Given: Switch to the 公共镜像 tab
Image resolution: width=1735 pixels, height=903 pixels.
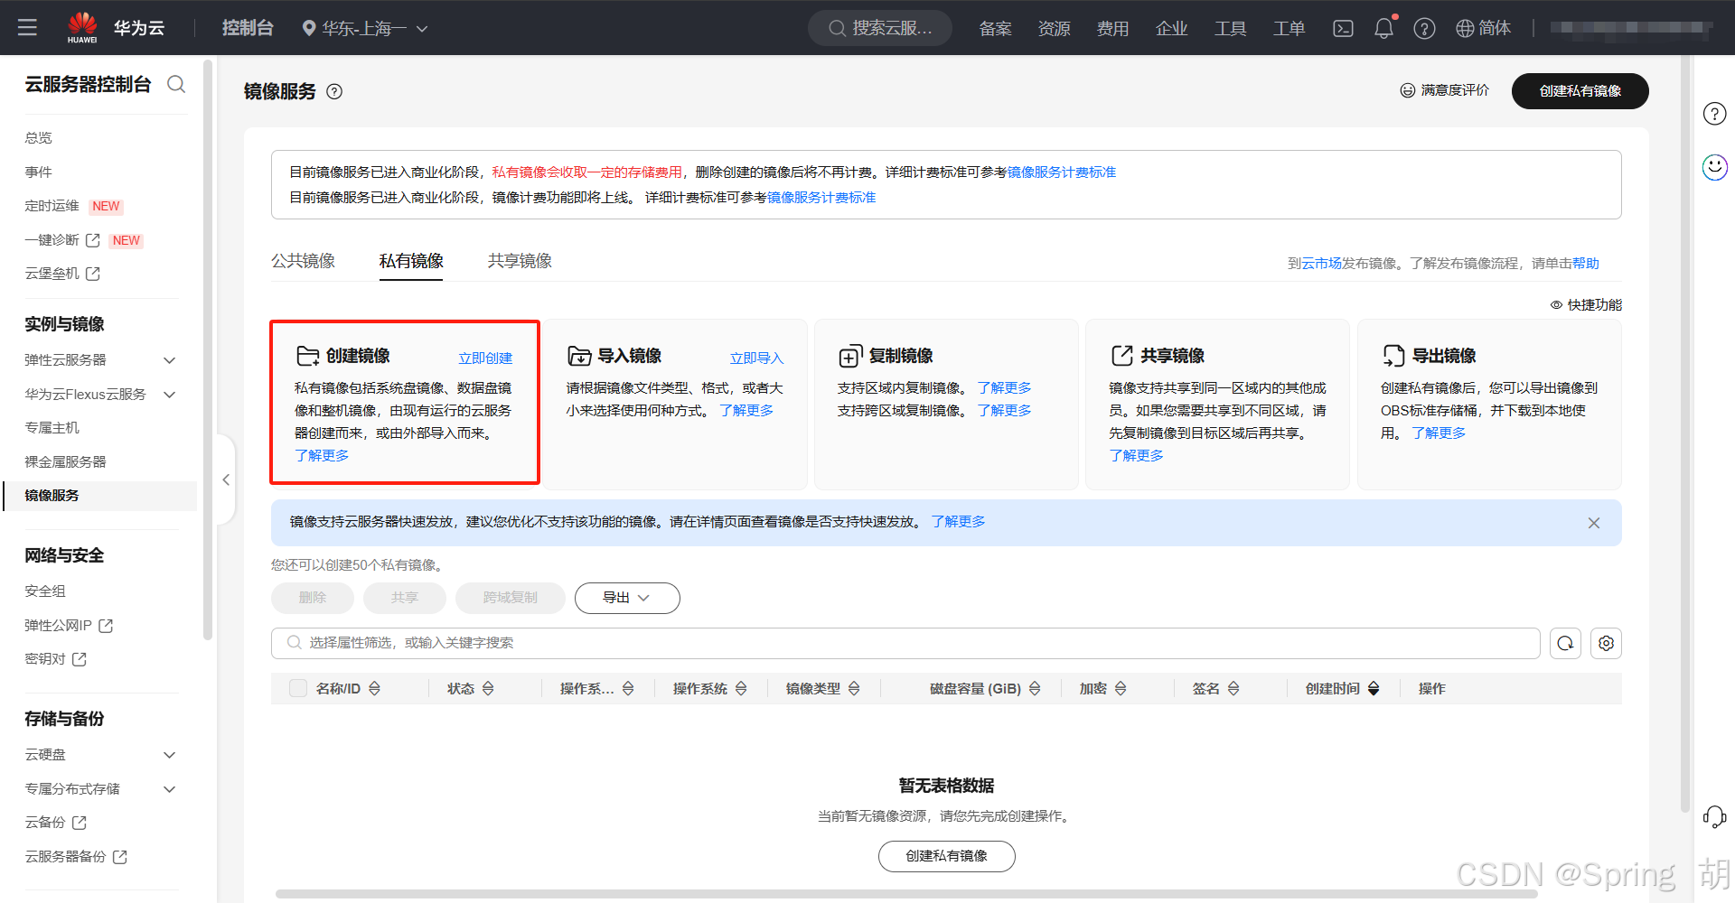Looking at the screenshot, I should (303, 261).
